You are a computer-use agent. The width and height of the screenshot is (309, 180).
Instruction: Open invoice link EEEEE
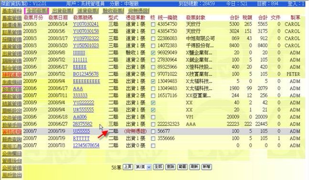point(79,67)
